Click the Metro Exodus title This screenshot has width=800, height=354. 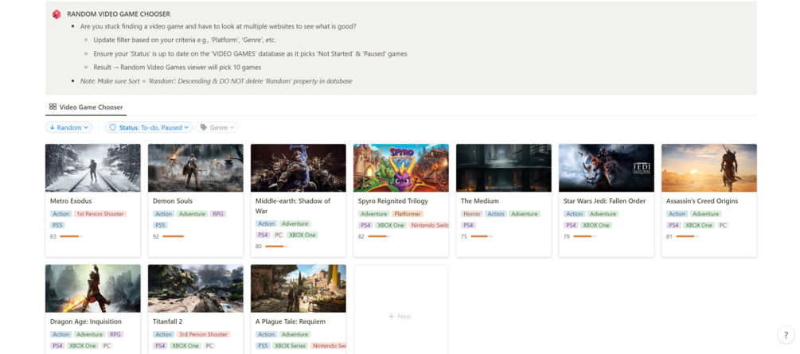point(71,201)
